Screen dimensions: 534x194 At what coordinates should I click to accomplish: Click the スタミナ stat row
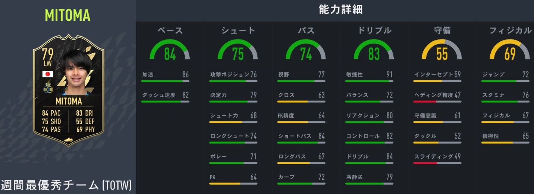point(505,95)
